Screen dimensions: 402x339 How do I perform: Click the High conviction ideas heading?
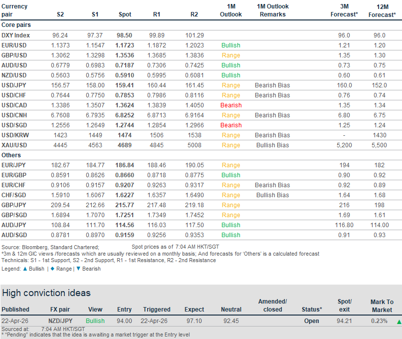click(x=46, y=293)
